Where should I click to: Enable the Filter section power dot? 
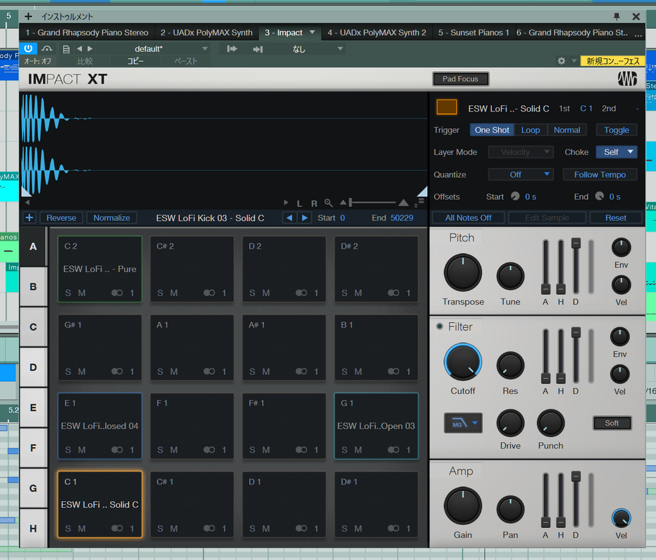439,326
